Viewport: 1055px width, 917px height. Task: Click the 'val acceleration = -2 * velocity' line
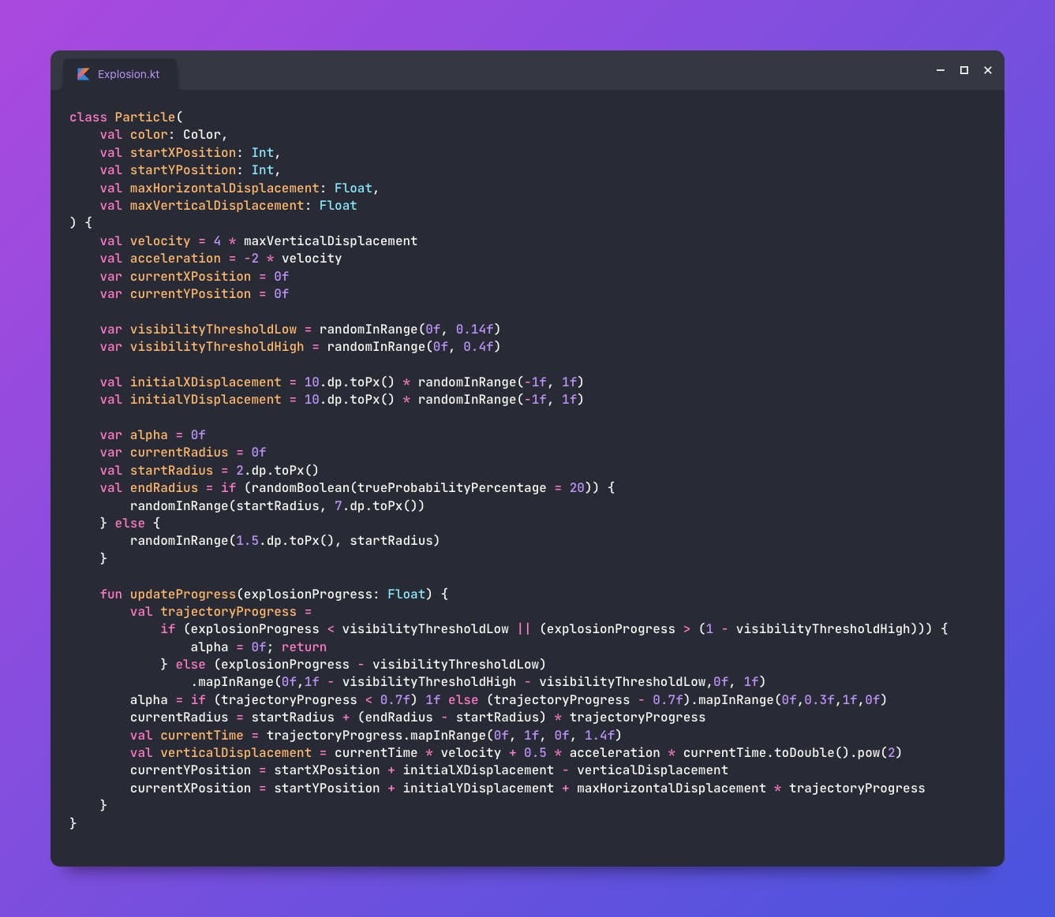pyautogui.click(x=221, y=258)
